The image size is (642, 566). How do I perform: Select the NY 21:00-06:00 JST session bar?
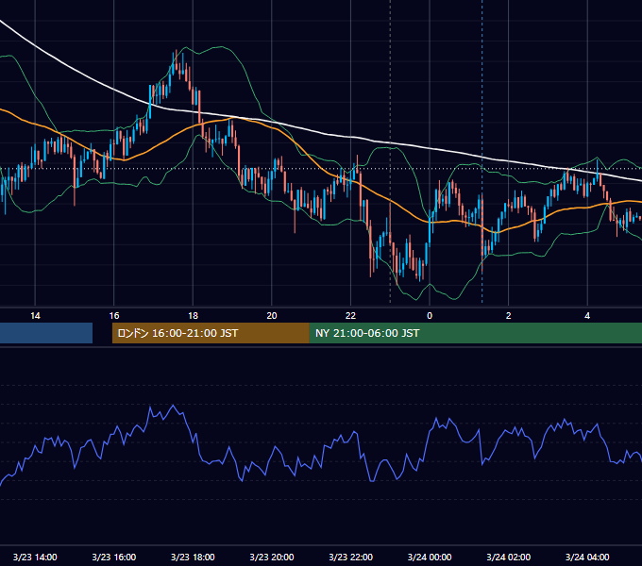click(x=475, y=333)
